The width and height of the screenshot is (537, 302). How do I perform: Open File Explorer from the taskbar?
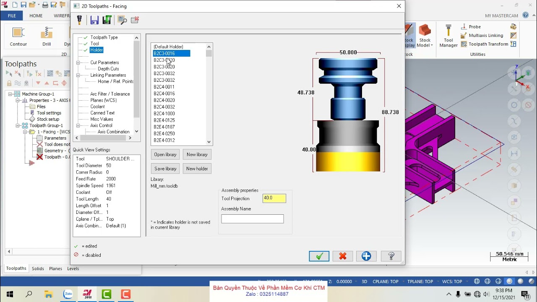[x=48, y=294]
